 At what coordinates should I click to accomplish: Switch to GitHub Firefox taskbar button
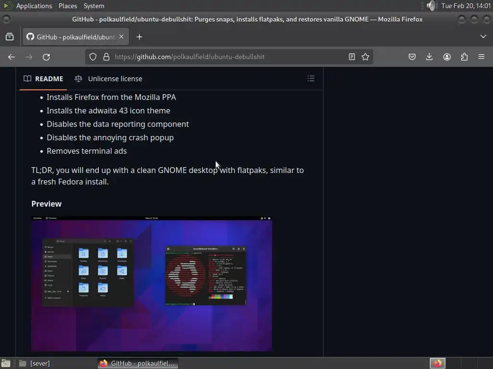coord(138,363)
